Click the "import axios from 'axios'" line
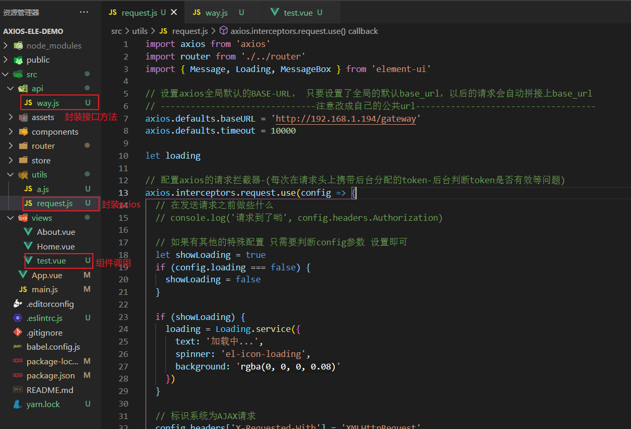This screenshot has width=631, height=429. (x=208, y=44)
